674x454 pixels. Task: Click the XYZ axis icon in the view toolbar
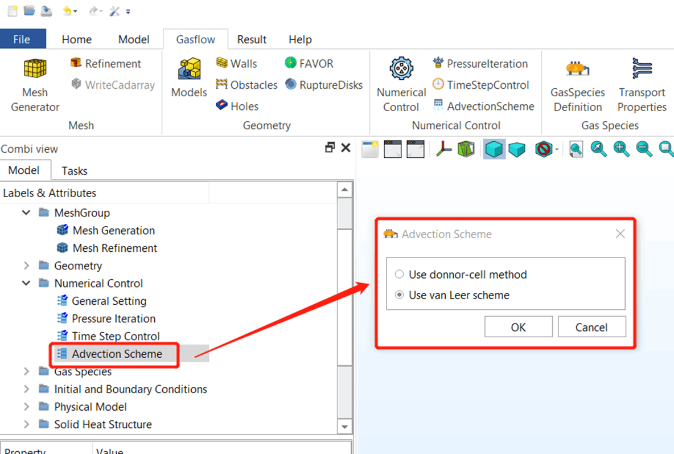coord(443,149)
